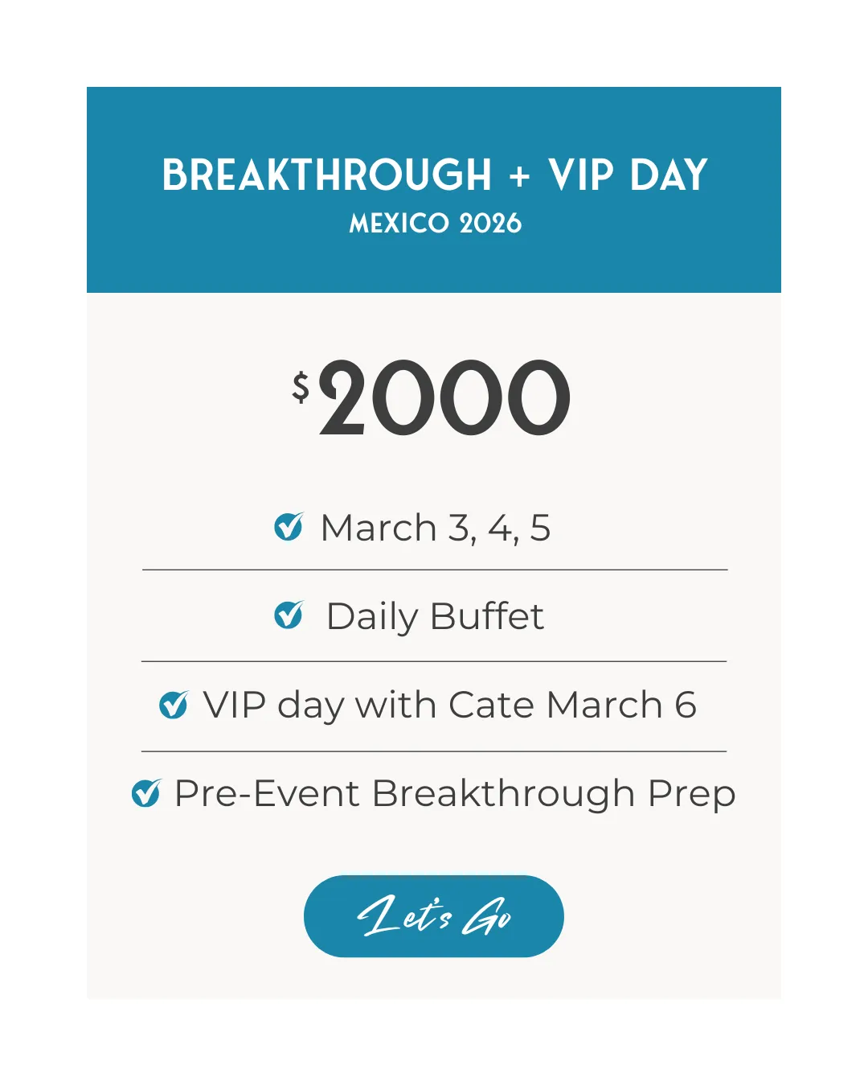Click the checkmark beside VIP day with Cate
868x1086 pixels.
(x=173, y=705)
